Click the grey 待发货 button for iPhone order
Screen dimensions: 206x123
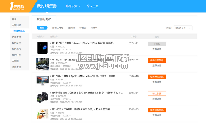click(x=157, y=44)
